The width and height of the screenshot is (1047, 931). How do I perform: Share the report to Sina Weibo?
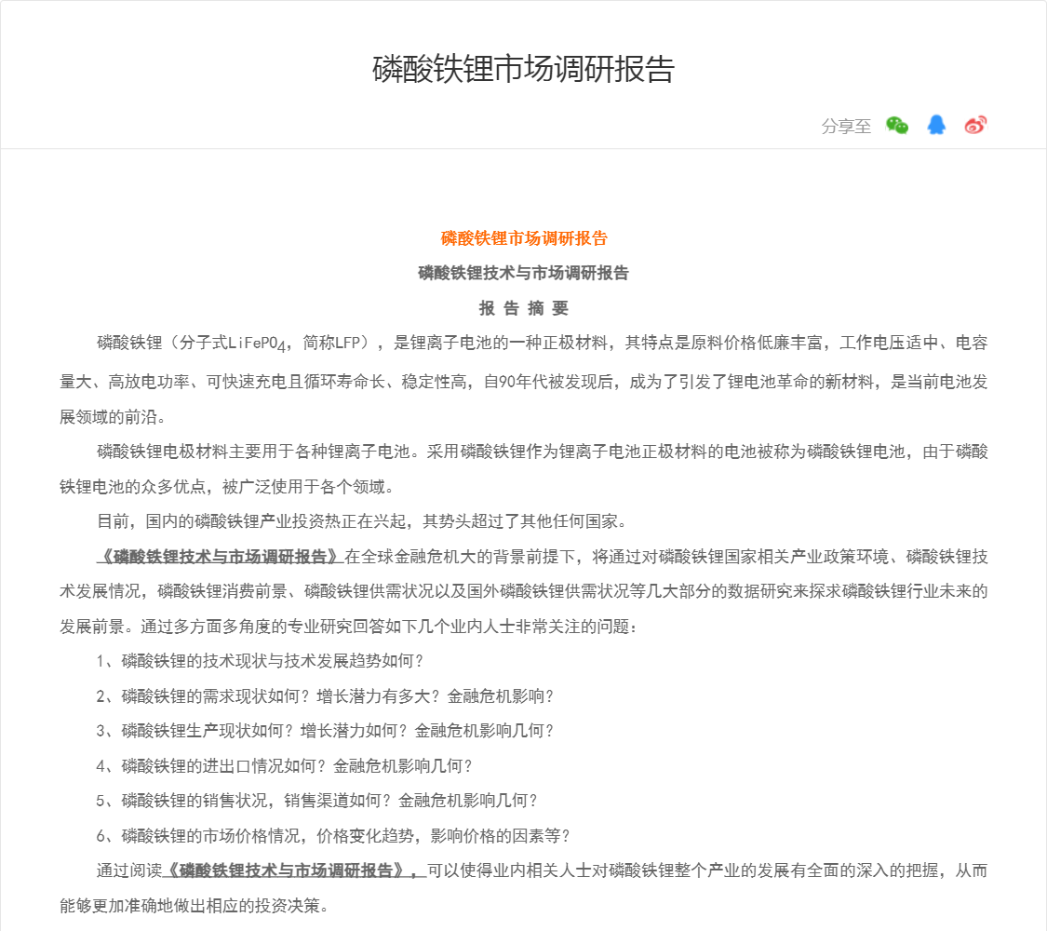975,126
